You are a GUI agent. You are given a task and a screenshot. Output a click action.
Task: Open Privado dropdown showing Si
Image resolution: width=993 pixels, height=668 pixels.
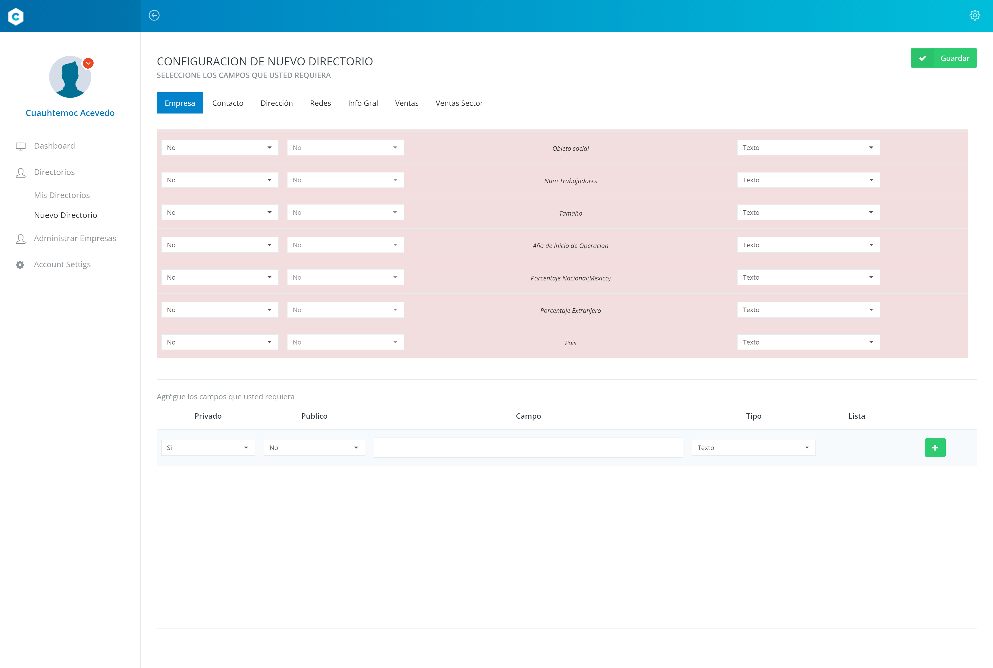click(x=208, y=448)
